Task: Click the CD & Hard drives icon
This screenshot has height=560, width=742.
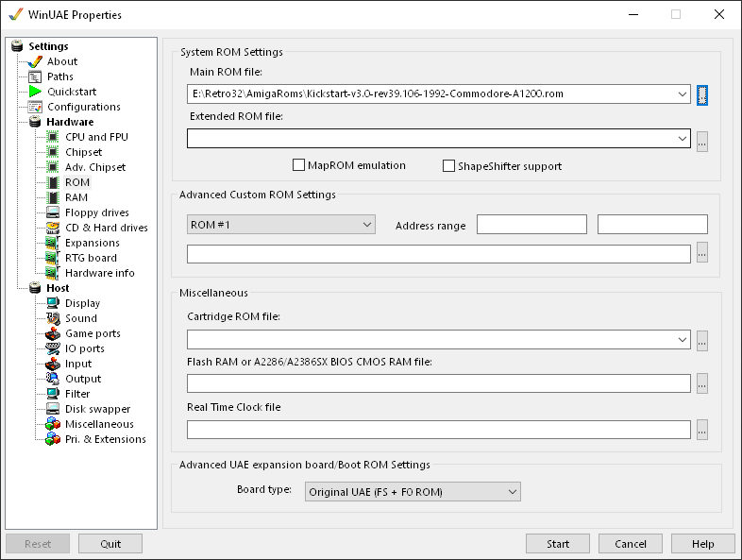Action: [x=53, y=228]
